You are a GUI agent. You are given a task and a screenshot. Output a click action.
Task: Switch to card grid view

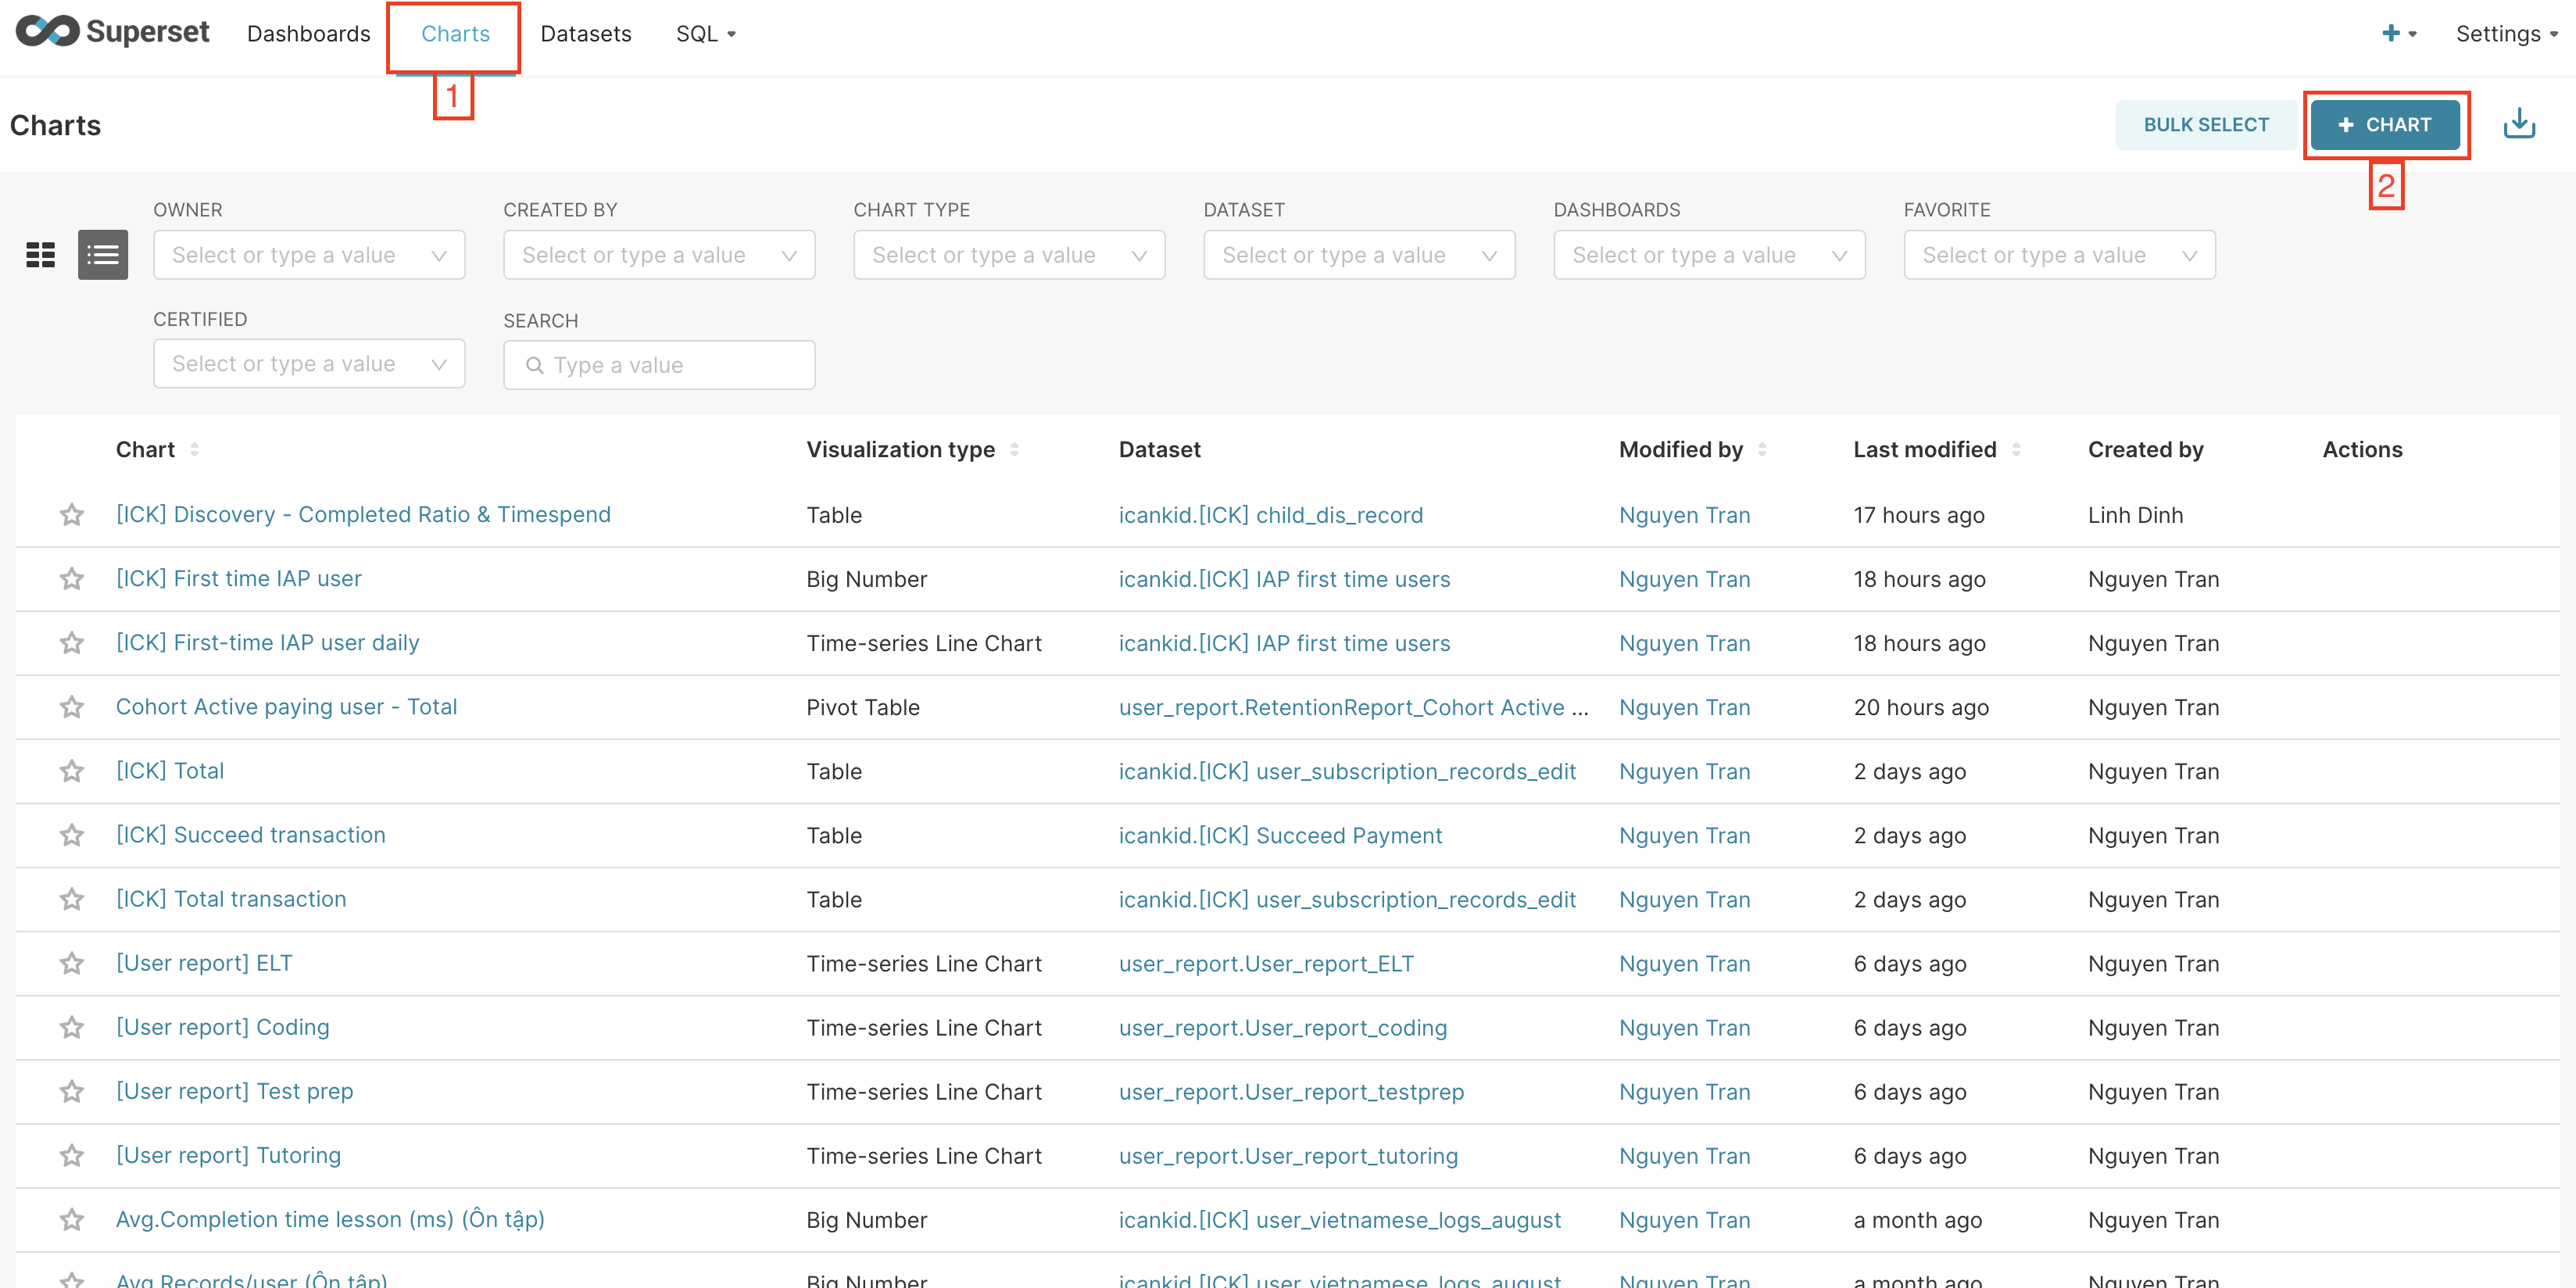[41, 255]
